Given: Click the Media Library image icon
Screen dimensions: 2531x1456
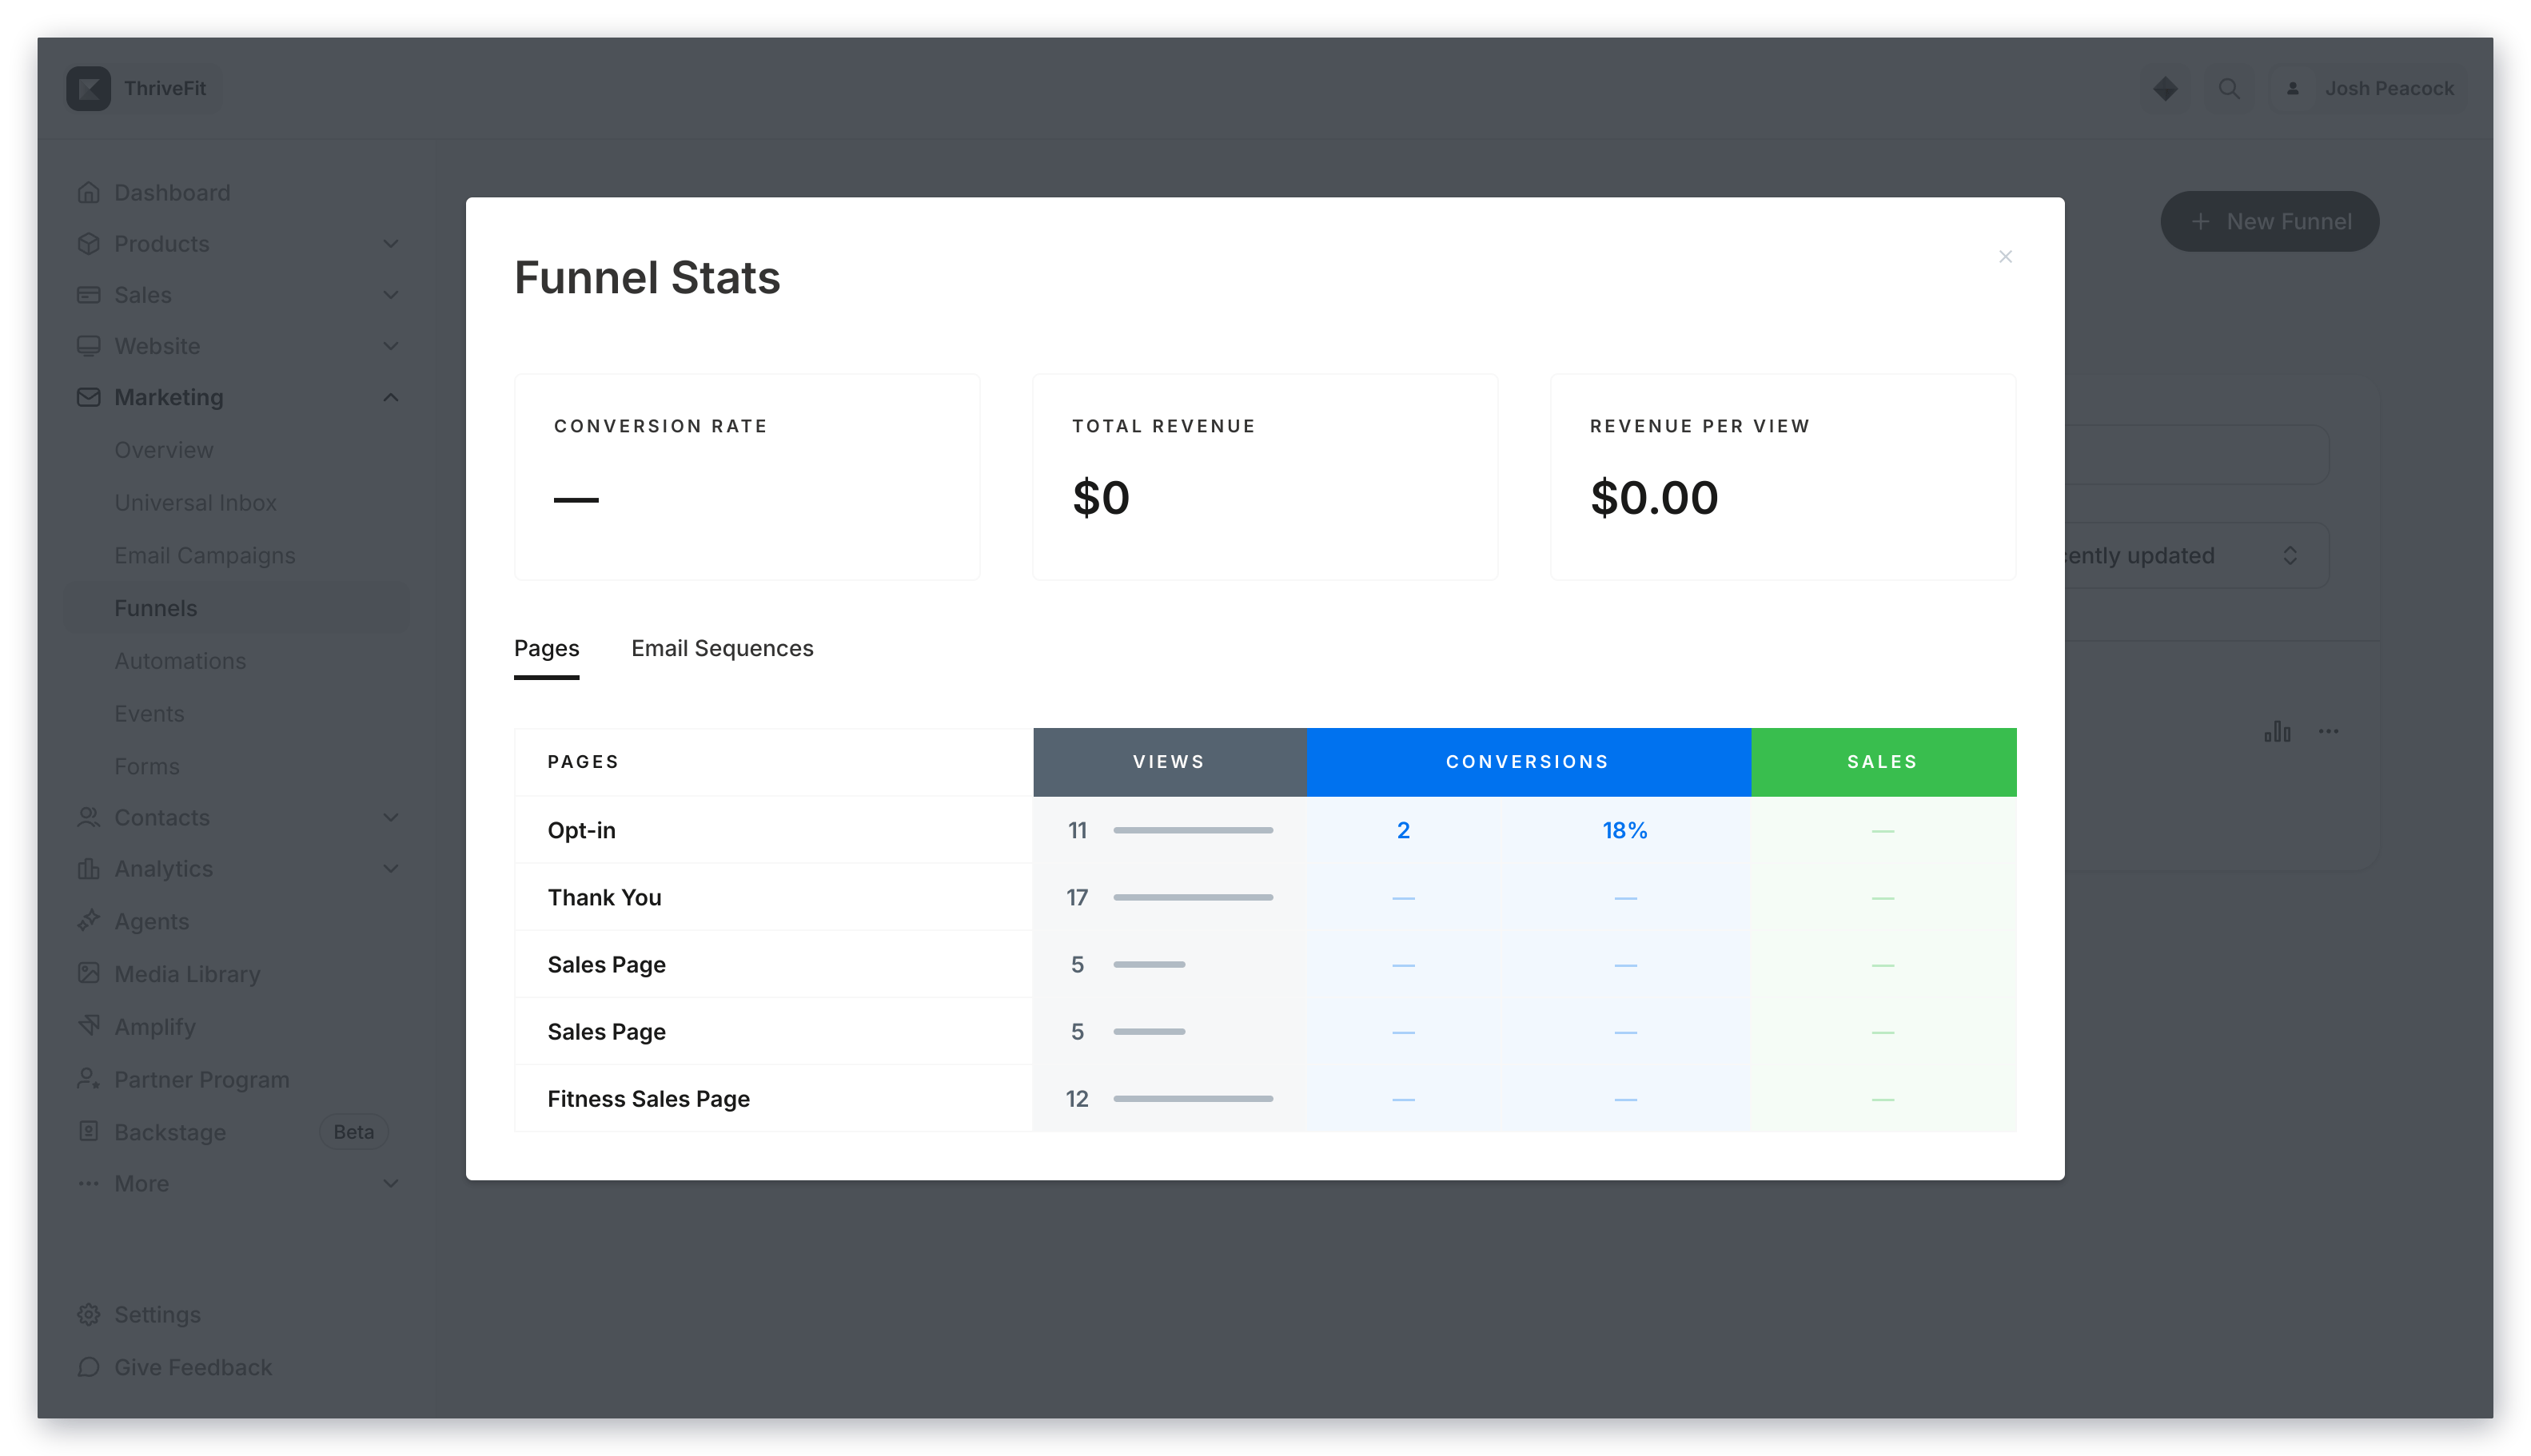Looking at the screenshot, I should [88, 973].
